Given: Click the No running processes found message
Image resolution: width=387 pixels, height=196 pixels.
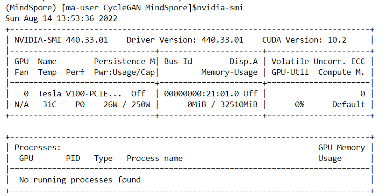Looking at the screenshot, I should coord(80,180).
